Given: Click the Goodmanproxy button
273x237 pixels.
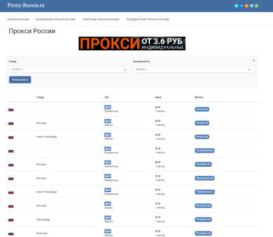Looking at the screenshot, I should tap(204, 150).
